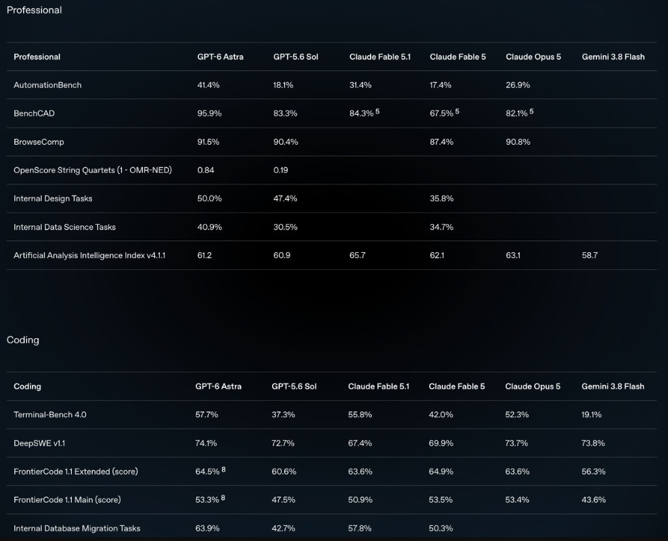Screen dimensions: 668x541
Task: Click 'Claude Fable 5.1' header in Coding table
Action: (379, 387)
